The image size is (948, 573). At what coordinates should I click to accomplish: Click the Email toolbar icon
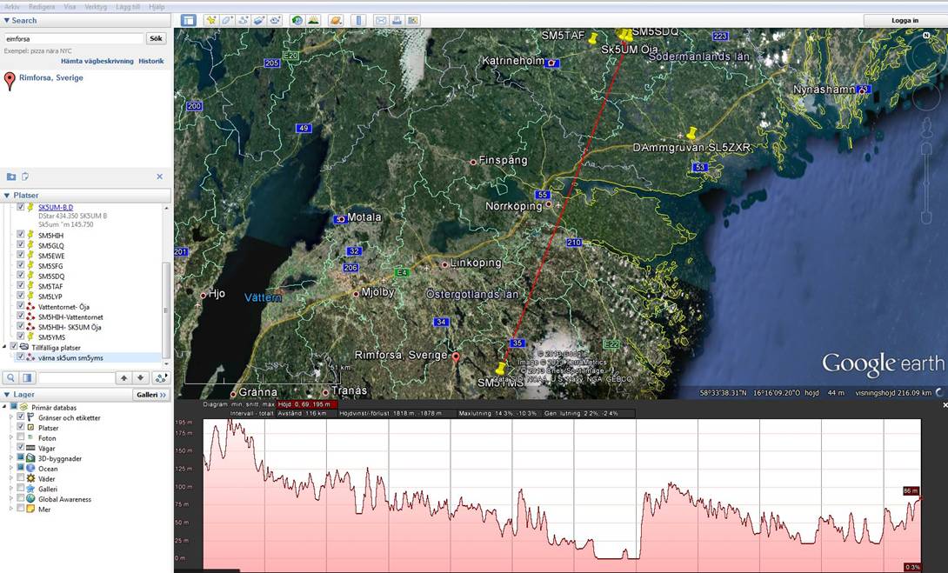coord(380,20)
